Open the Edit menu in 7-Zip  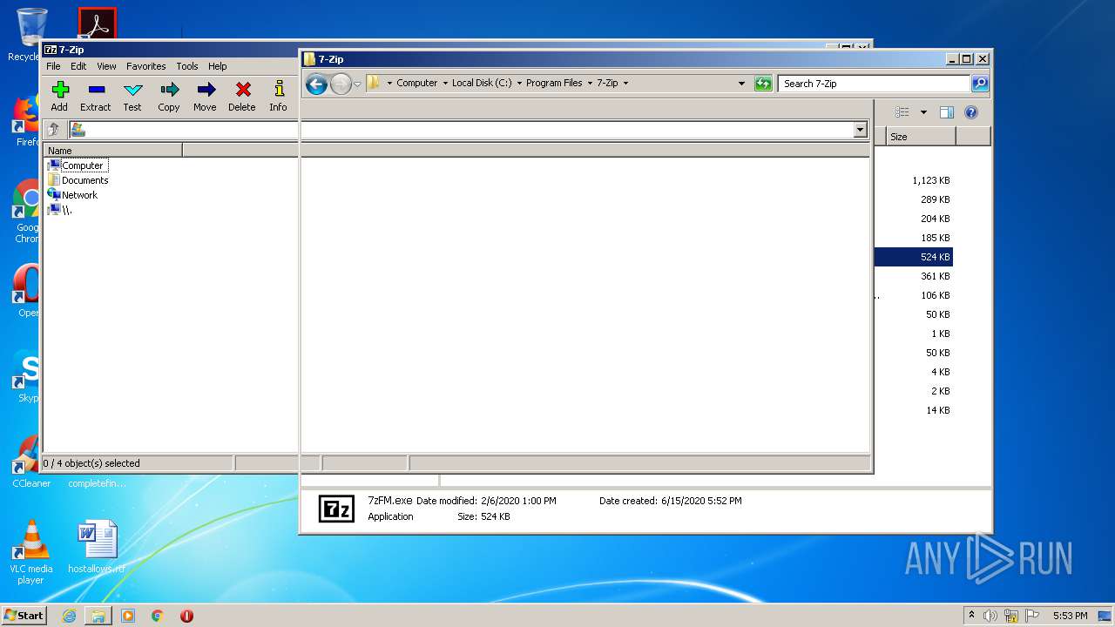click(78, 66)
